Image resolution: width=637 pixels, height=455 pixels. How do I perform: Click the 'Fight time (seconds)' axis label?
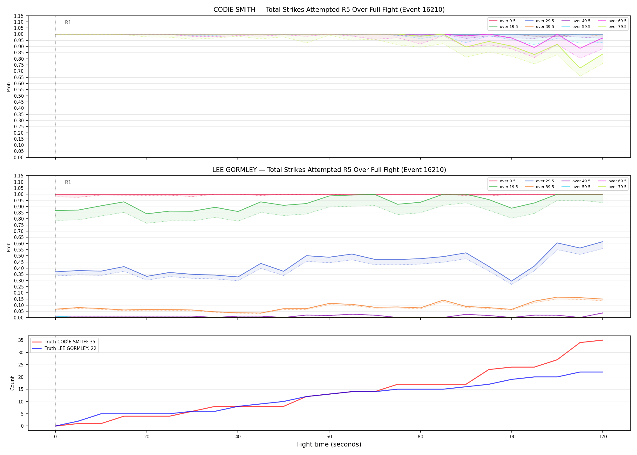[x=329, y=444]
